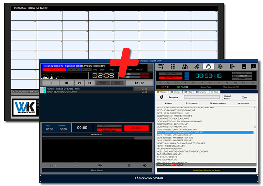Click cartridge cell 01 in back window
This screenshot has height=186, width=263.
pyautogui.click(x=24, y=15)
